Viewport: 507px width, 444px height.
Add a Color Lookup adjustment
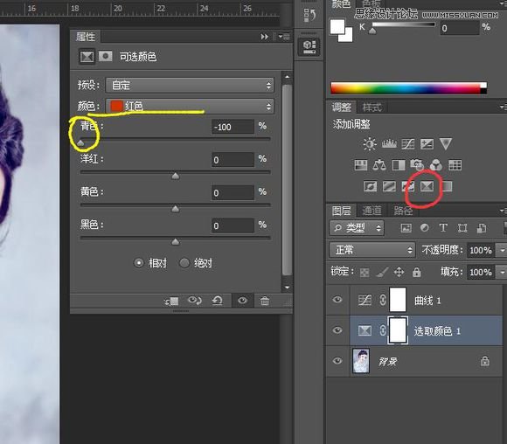pos(455,165)
